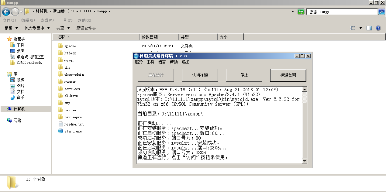Click the log scrollbar up arrow
Screen dimensions: 386x192
tap(305, 89)
